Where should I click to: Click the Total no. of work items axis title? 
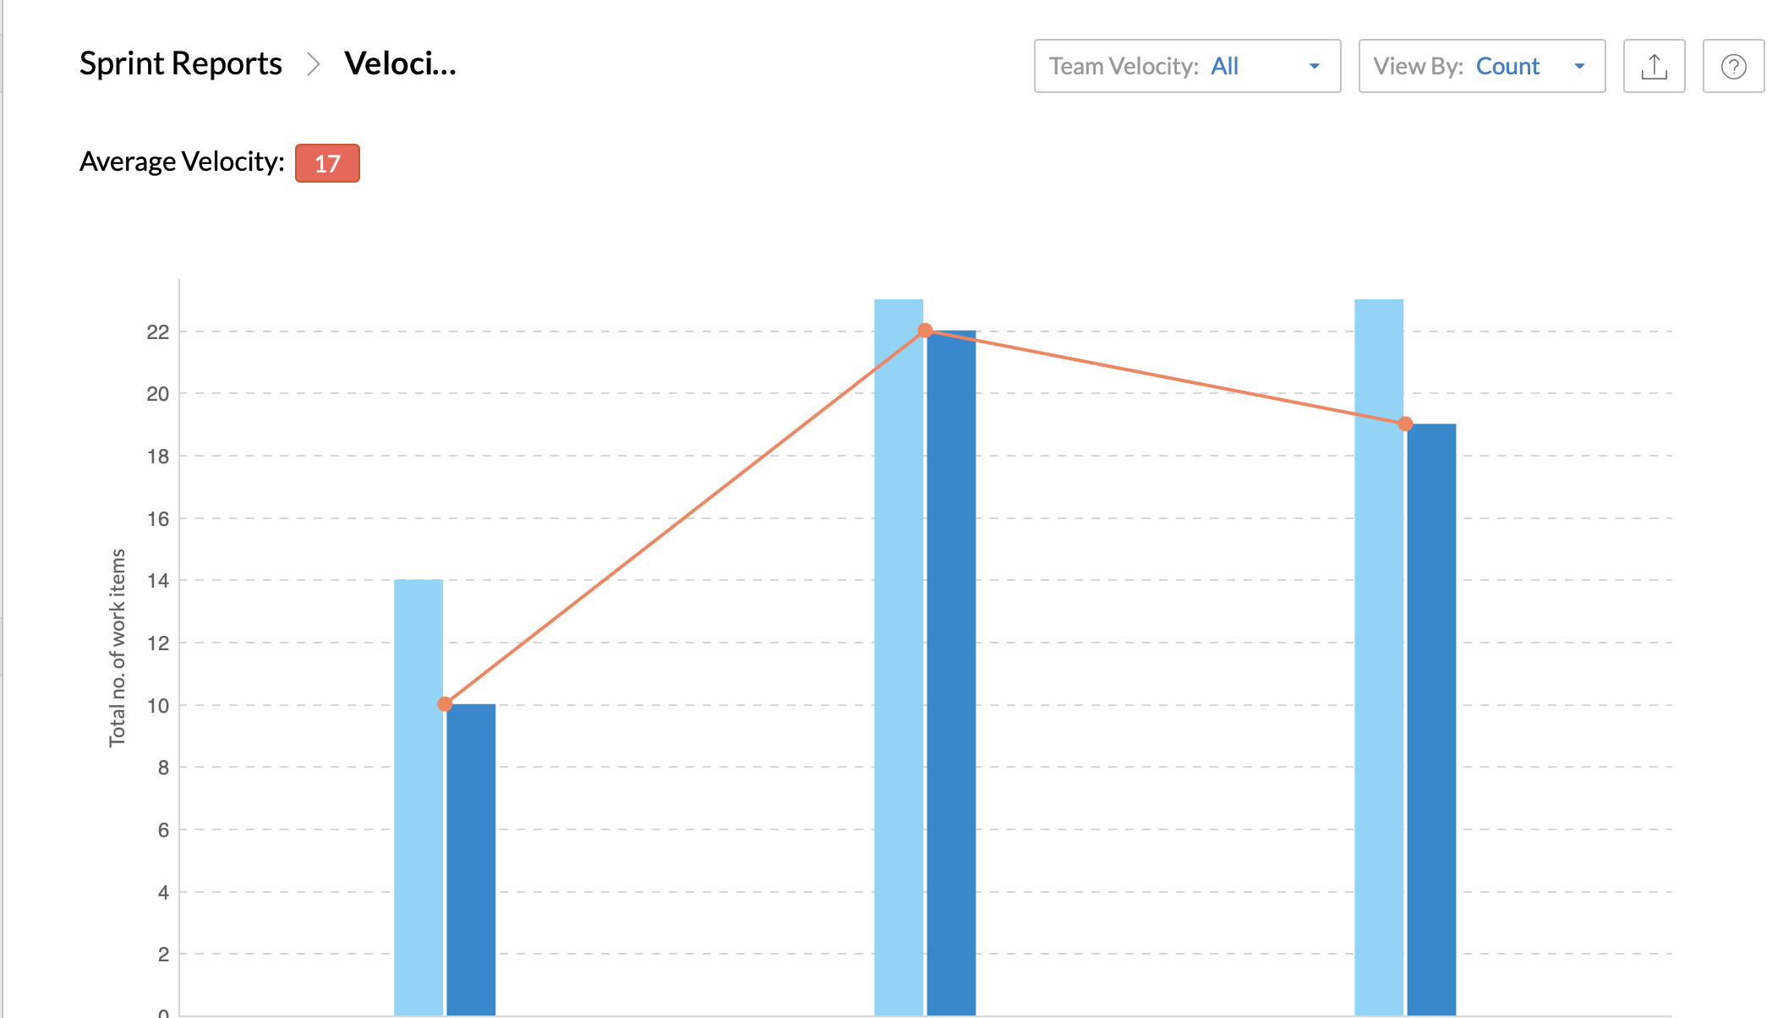[118, 648]
